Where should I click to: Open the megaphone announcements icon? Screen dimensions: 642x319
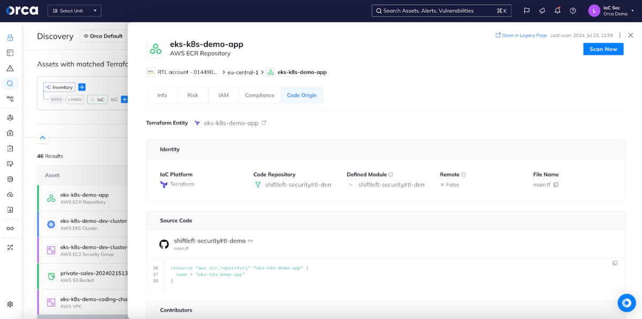click(x=542, y=11)
